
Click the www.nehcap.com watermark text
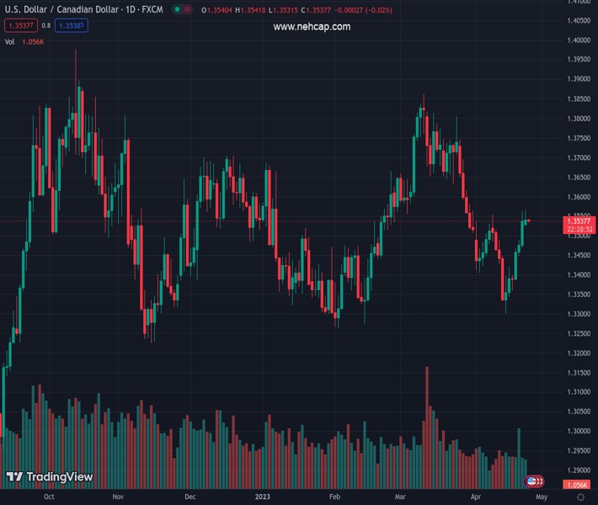point(312,27)
